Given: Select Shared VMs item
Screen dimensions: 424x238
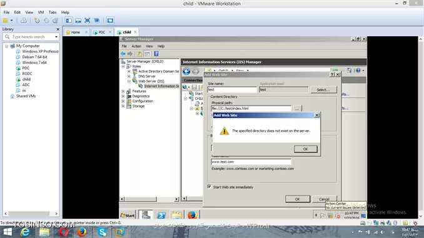Looking at the screenshot, I should 26,96.
